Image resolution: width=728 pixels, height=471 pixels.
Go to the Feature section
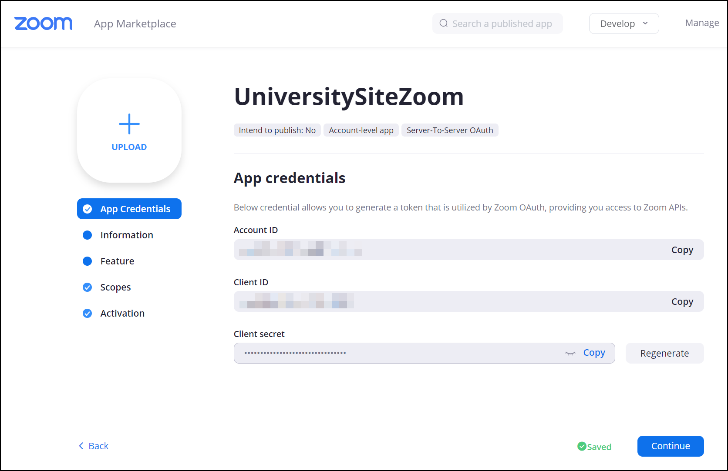[x=117, y=261]
